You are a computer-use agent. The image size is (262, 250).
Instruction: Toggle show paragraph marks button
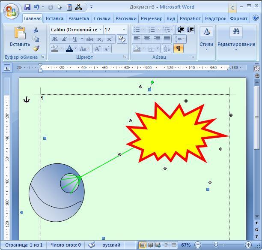(x=179, y=48)
